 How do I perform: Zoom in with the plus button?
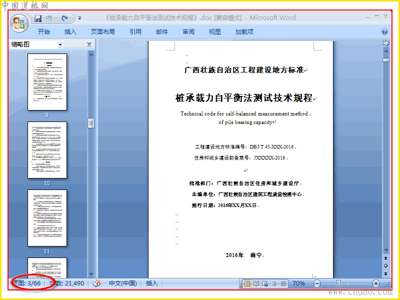click(x=375, y=283)
